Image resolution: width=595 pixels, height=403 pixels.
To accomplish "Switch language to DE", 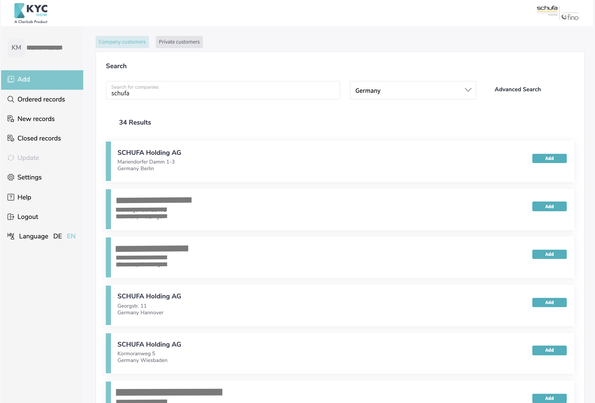I will point(58,236).
